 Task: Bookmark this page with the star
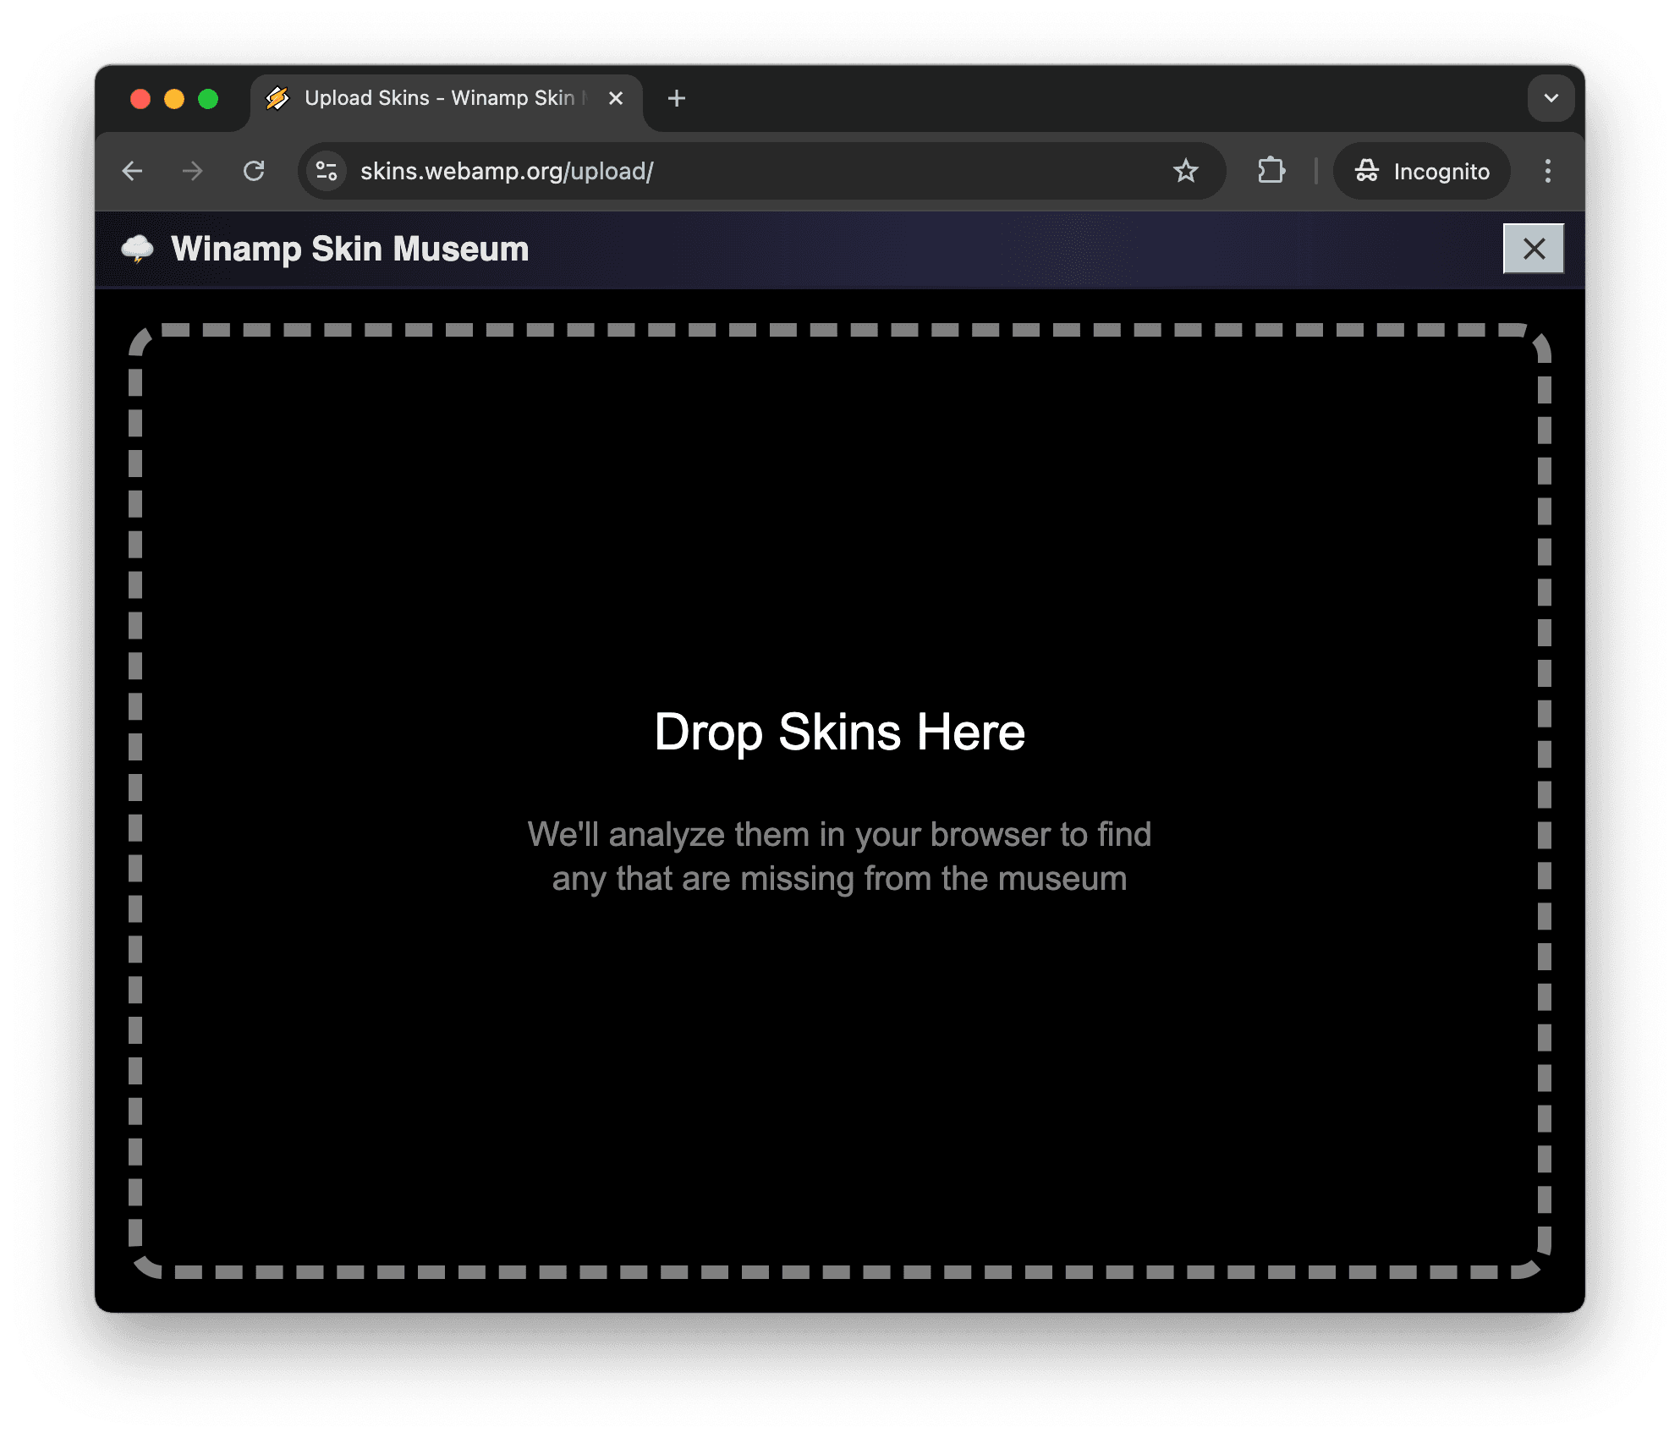tap(1185, 172)
